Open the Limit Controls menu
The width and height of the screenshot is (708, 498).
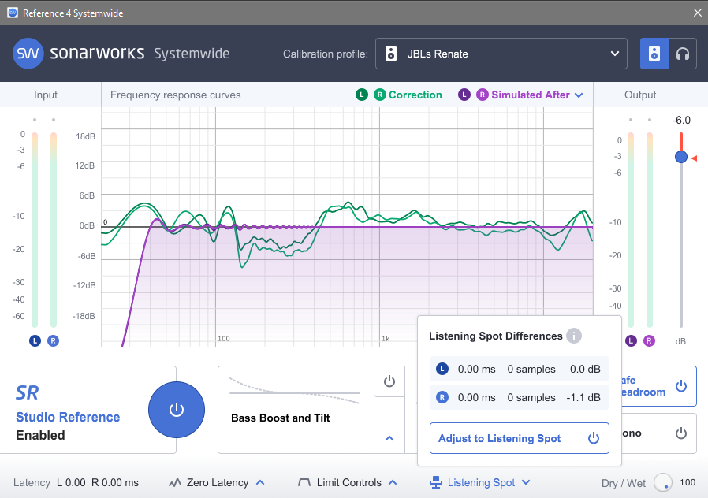point(348,482)
